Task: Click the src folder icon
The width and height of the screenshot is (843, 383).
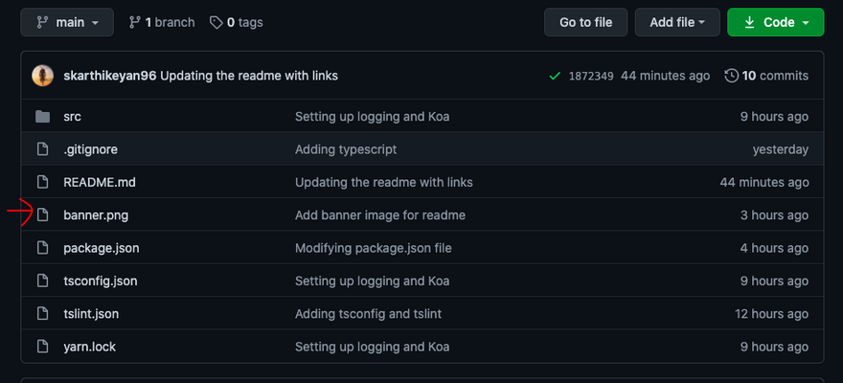Action: (42, 117)
